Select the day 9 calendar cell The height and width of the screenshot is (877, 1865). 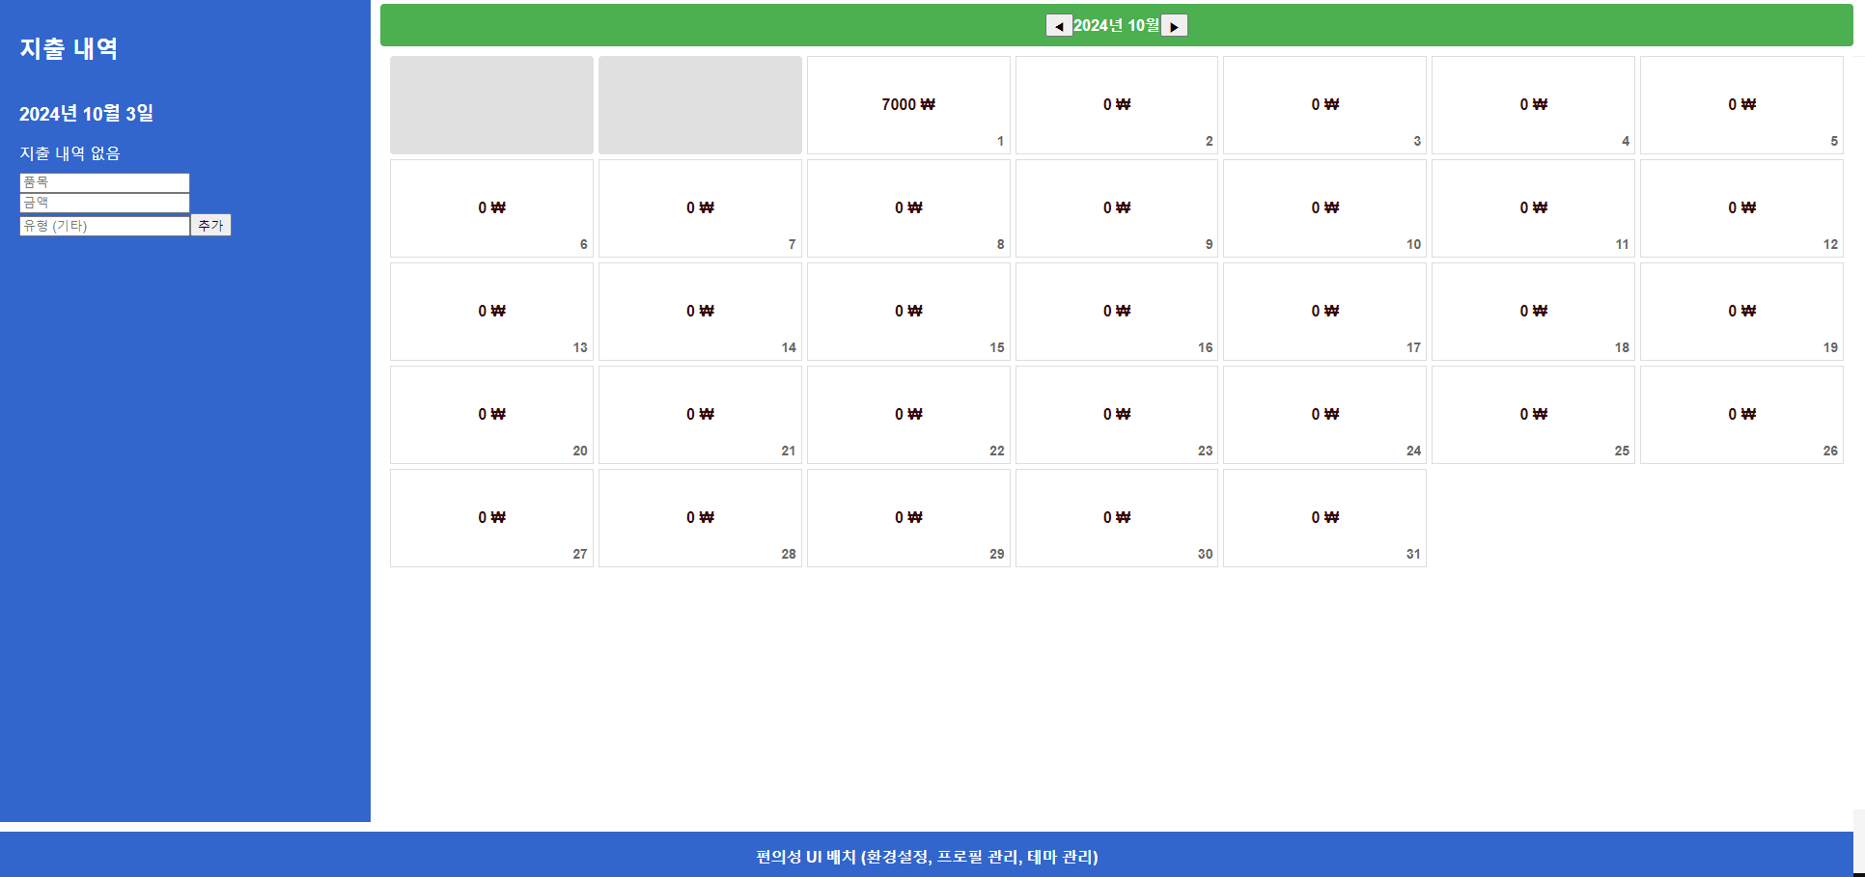1117,208
